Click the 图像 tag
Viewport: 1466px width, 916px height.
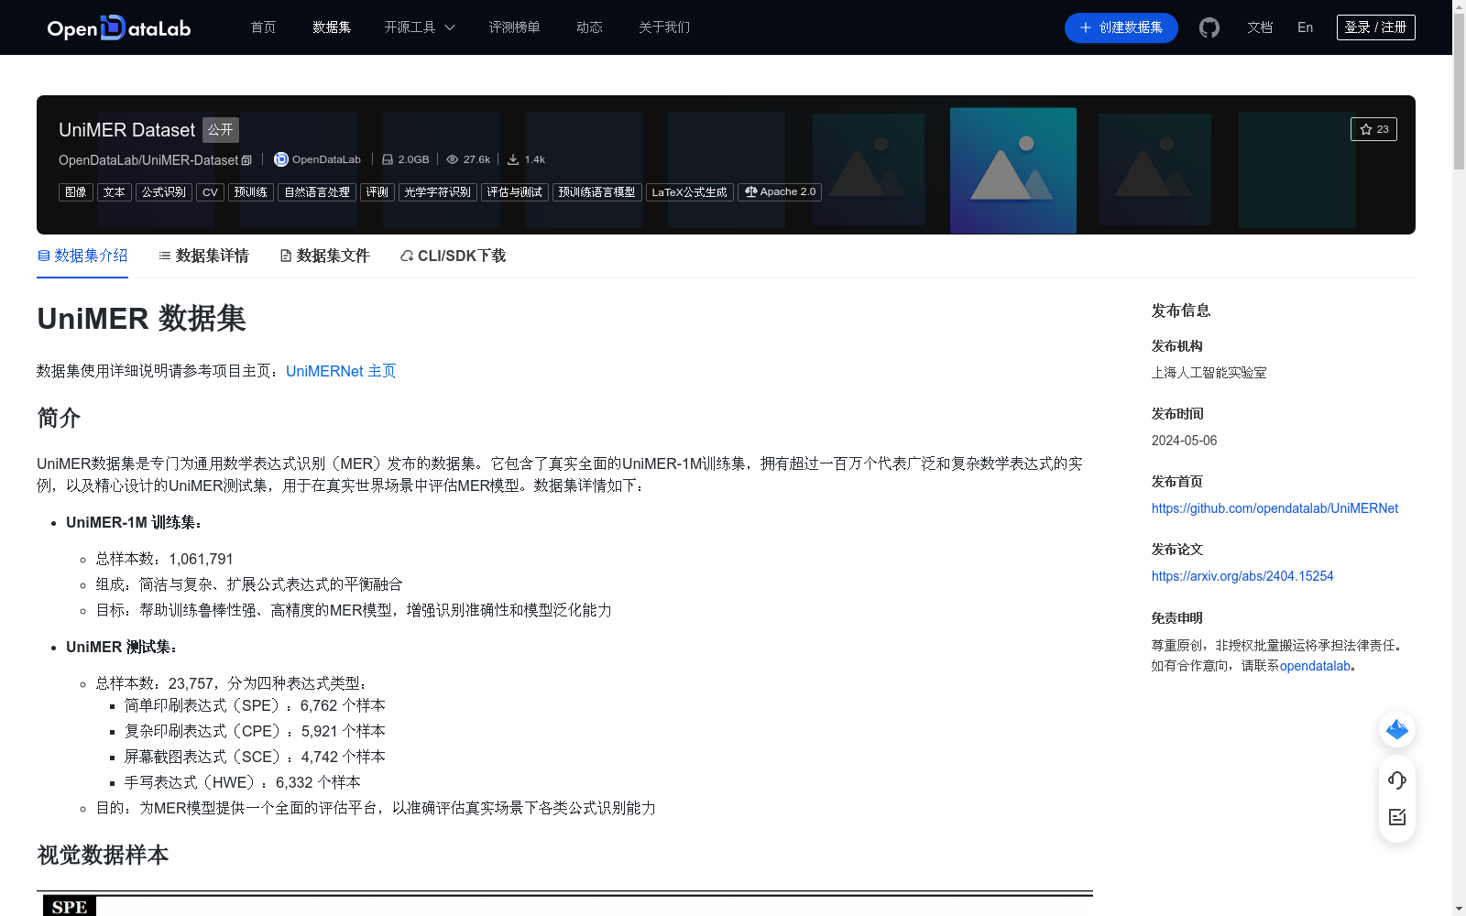[76, 192]
